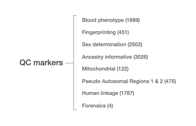Click the 451 count beside Fingerprinting
Viewport: 196px width, 126px height.
(123, 32)
